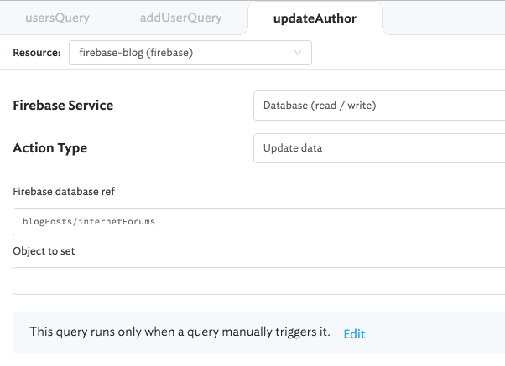505x366 pixels.
Task: Click the chevron arrow in Resource selector
Action: click(x=298, y=53)
